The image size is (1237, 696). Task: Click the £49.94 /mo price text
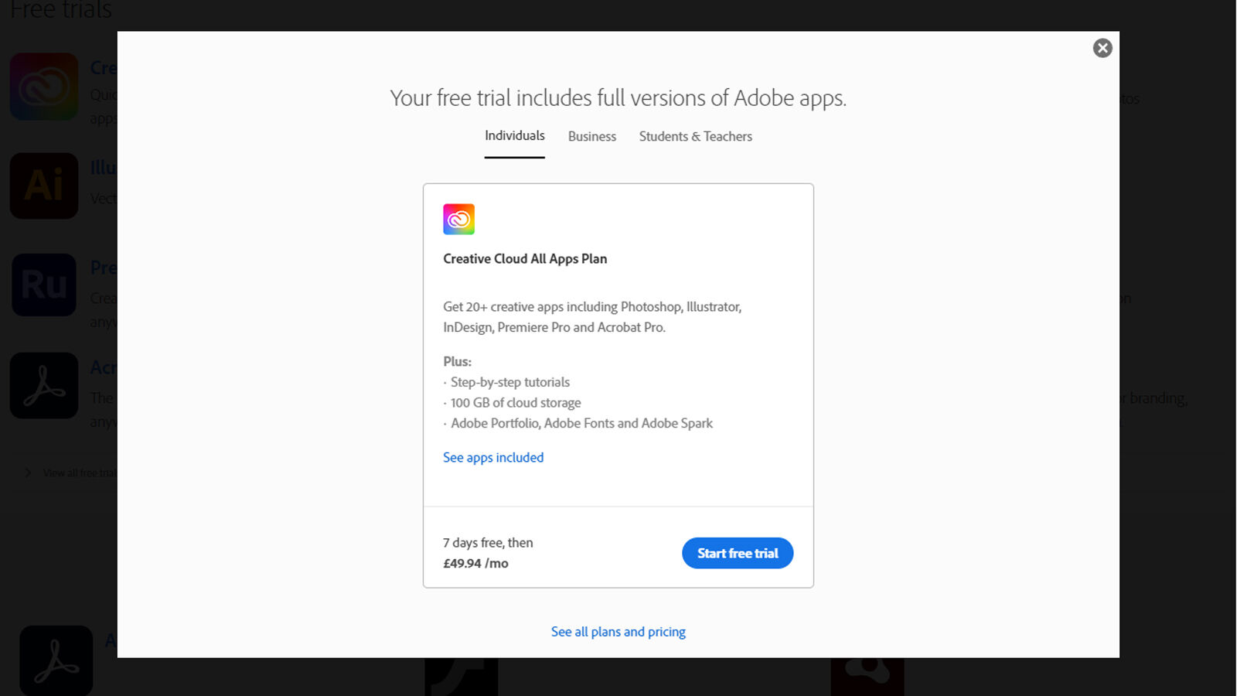coord(475,564)
